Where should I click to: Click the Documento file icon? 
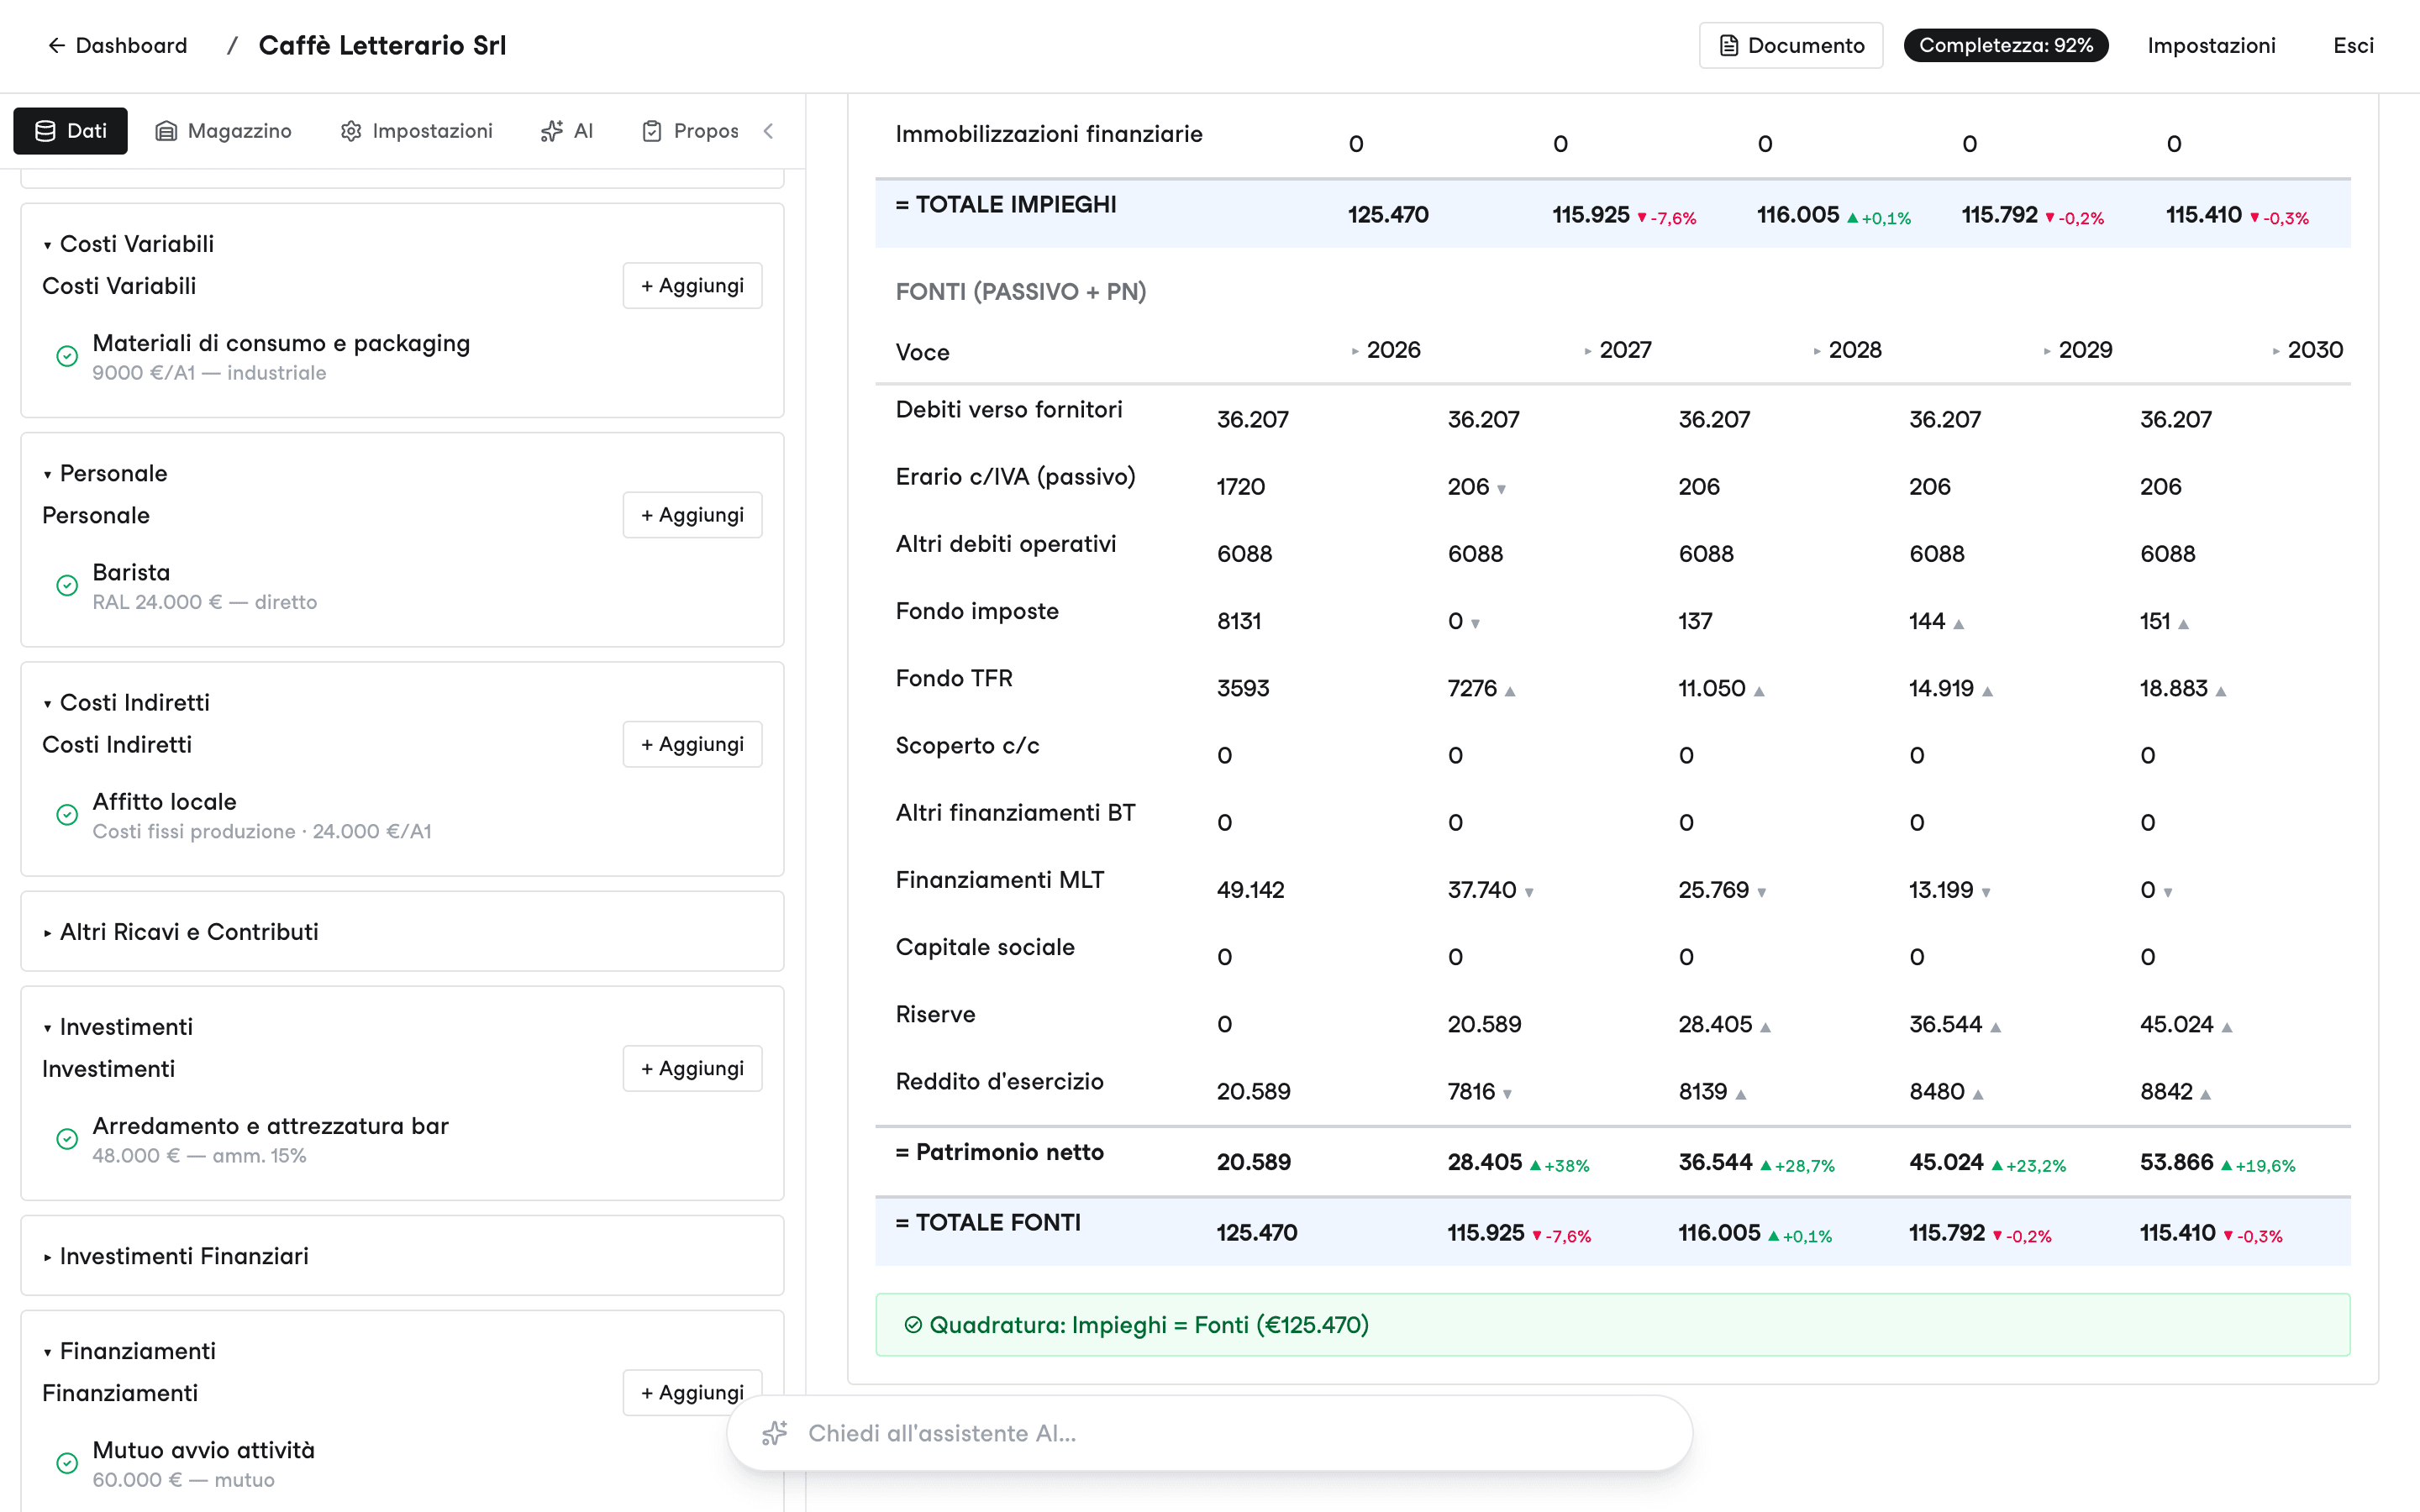1728,45
